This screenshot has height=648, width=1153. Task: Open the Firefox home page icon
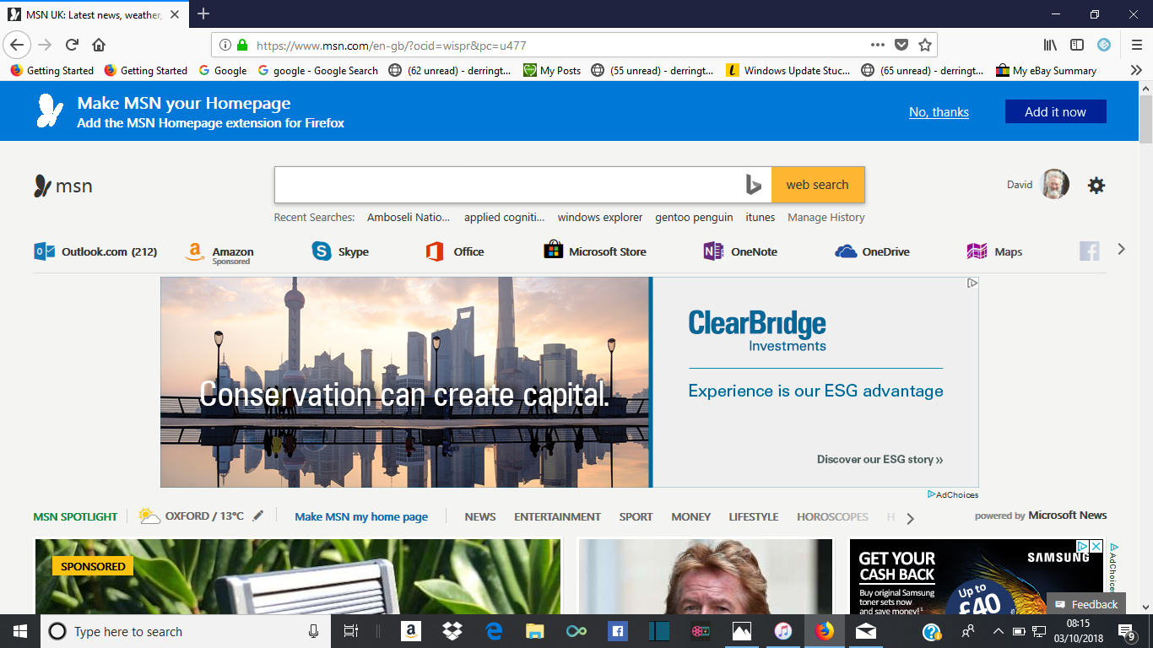point(99,45)
